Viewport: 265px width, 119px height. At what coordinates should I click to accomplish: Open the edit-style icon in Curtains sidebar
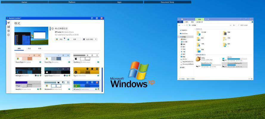8,27
